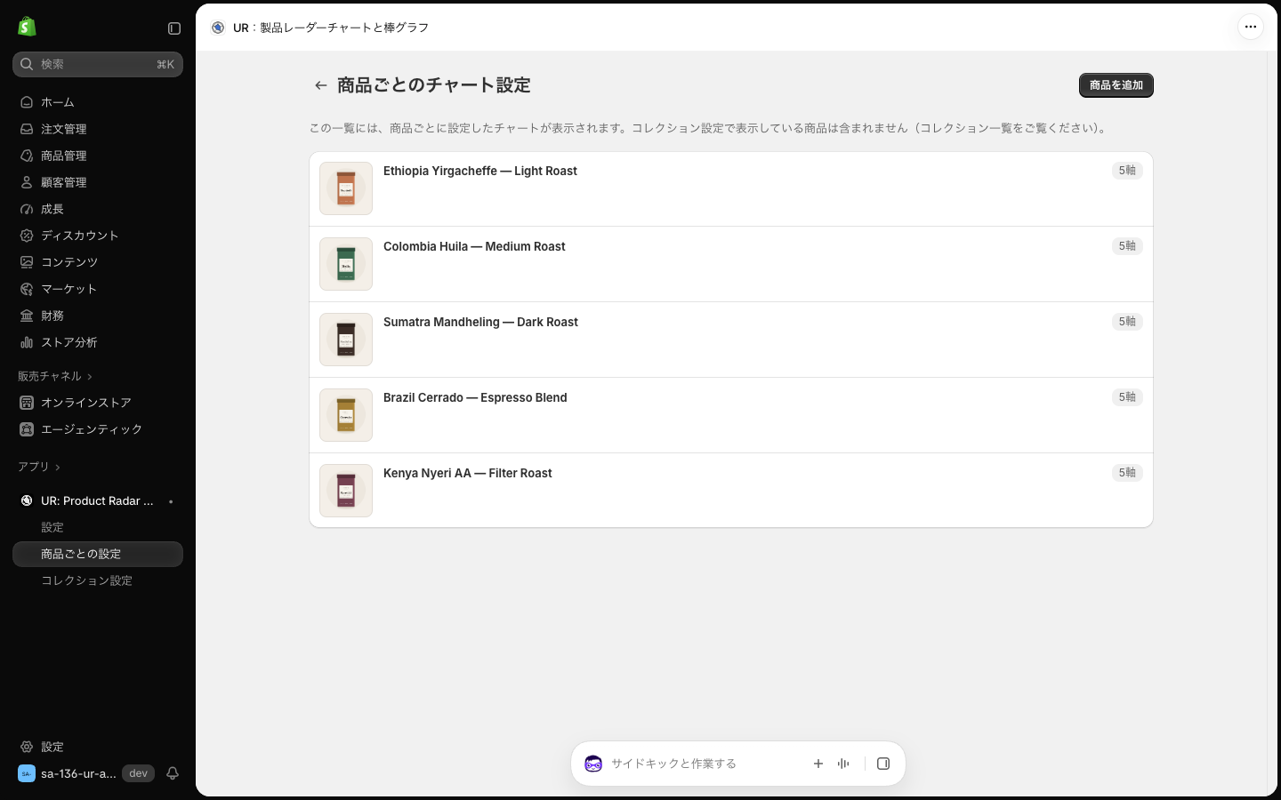The image size is (1281, 800).
Task: Open notifications bell icon
Action: pyautogui.click(x=173, y=773)
